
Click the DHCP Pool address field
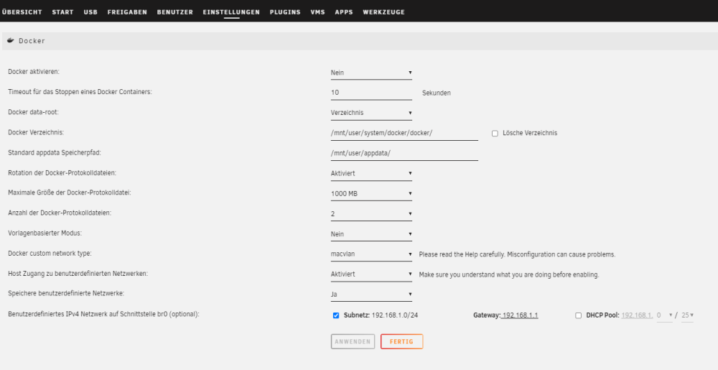click(x=637, y=315)
